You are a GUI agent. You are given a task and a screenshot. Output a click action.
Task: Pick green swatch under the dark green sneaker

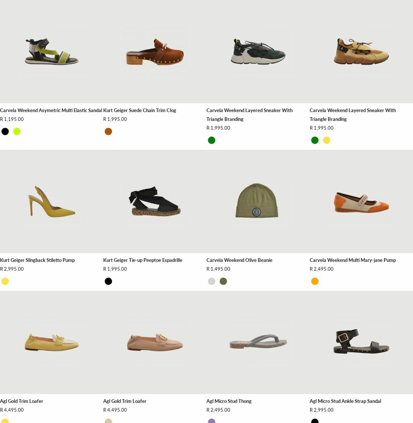(211, 140)
